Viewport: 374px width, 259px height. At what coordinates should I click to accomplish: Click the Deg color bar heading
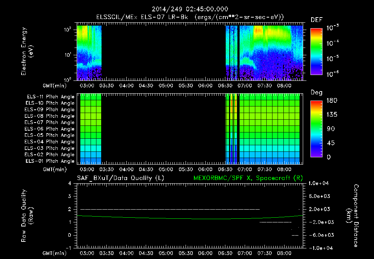point(317,93)
